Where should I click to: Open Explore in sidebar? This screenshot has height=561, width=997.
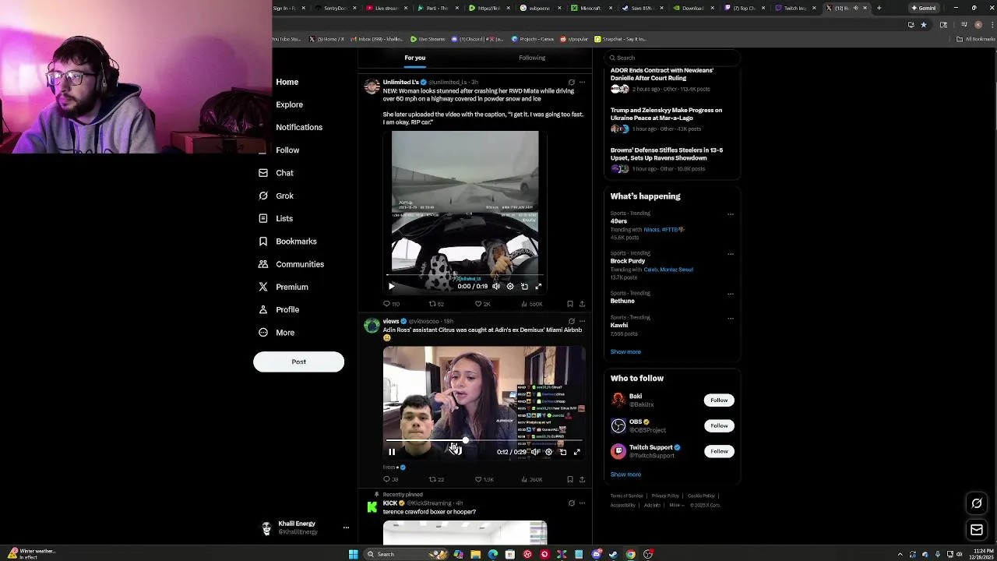[x=289, y=104]
